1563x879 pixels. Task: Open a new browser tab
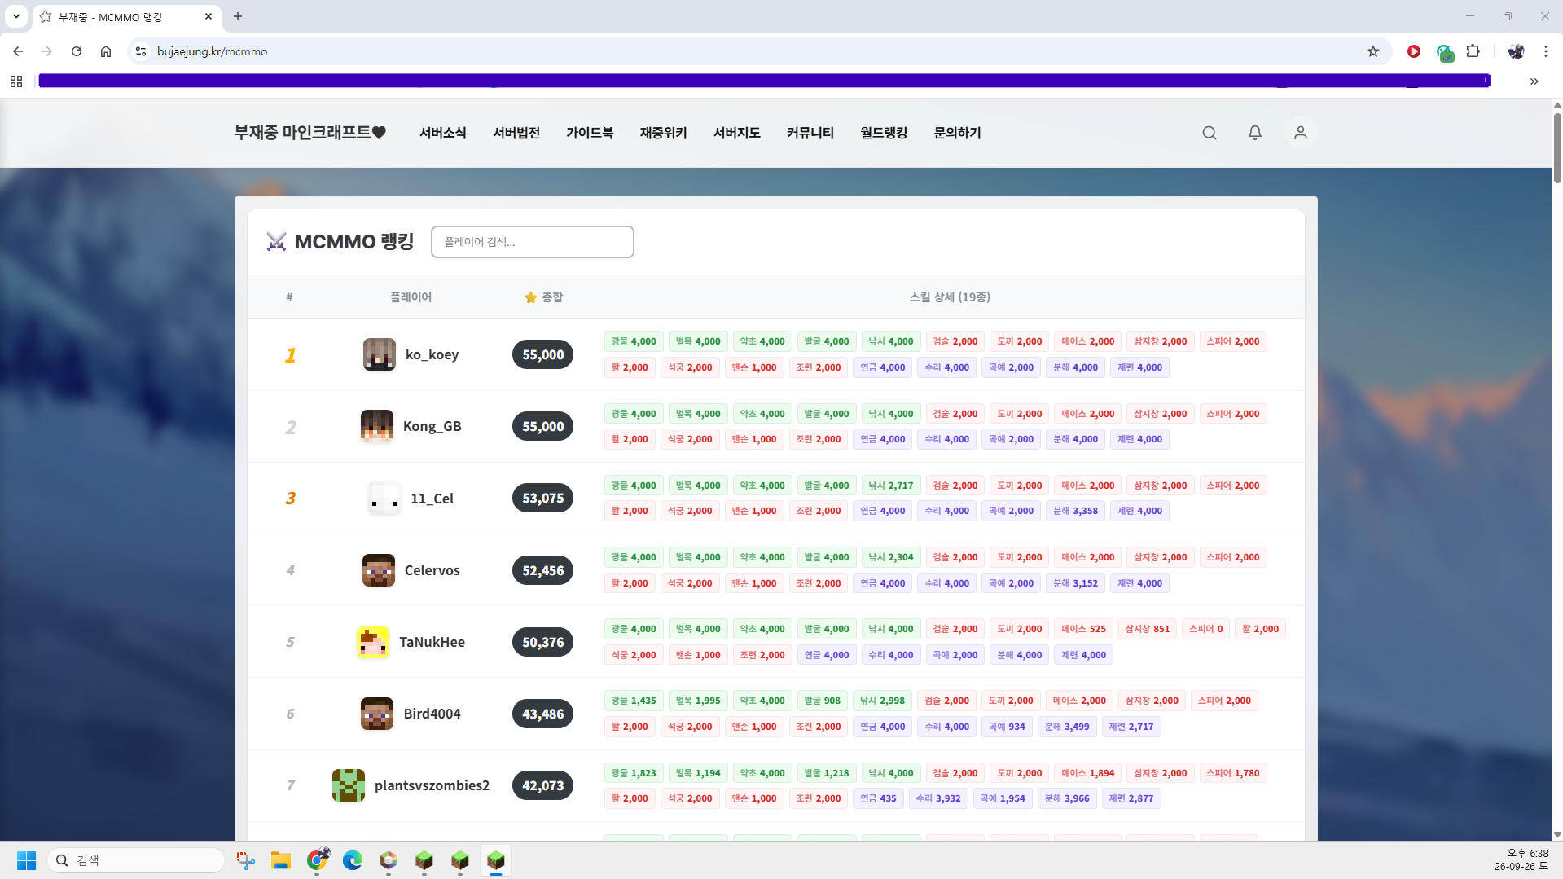click(x=238, y=16)
